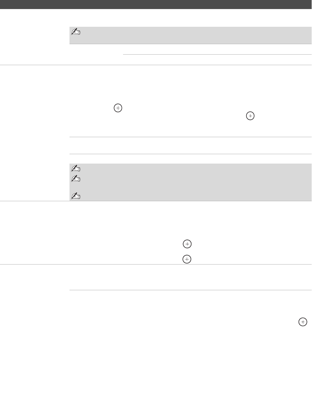This screenshot has width=312, height=397.
Task: Click the narrow blank row above the three-note box
Action: coord(190,159)
